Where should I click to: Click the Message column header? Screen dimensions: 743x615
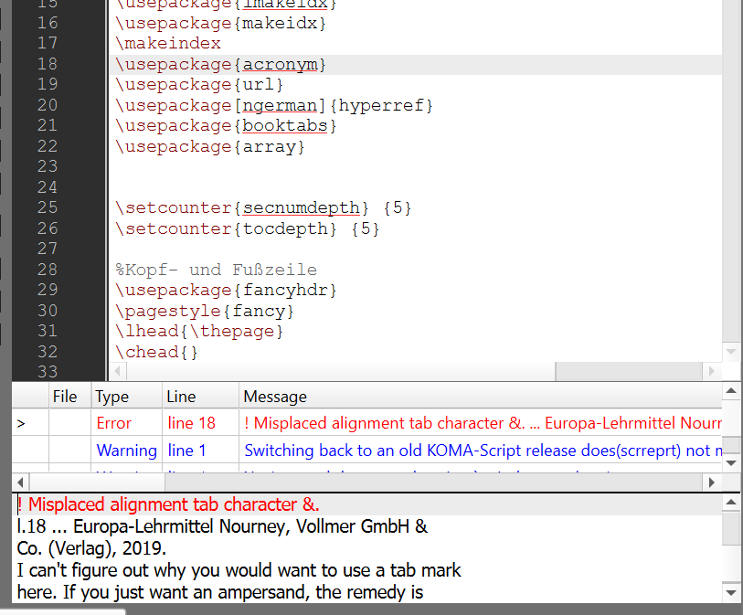[x=275, y=397]
